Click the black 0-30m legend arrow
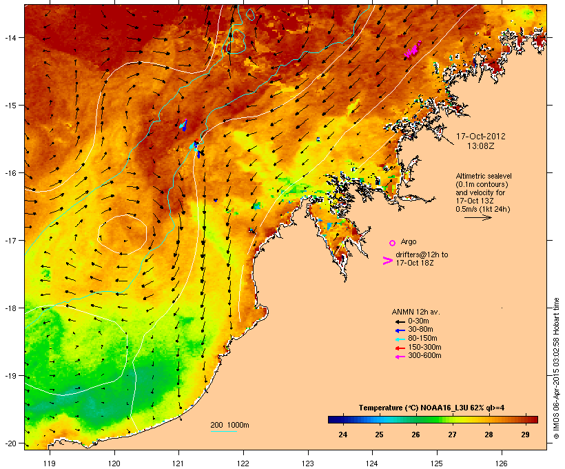Image resolution: width=565 pixels, height=469 pixels. click(x=400, y=321)
